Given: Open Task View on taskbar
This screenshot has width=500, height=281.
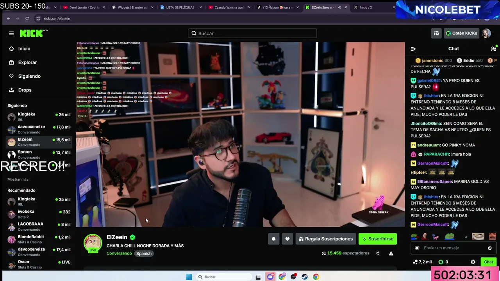Looking at the screenshot, I should [x=258, y=277].
